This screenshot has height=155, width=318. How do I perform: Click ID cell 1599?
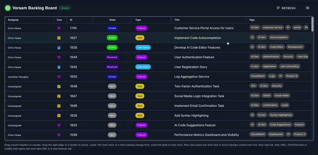74,135
